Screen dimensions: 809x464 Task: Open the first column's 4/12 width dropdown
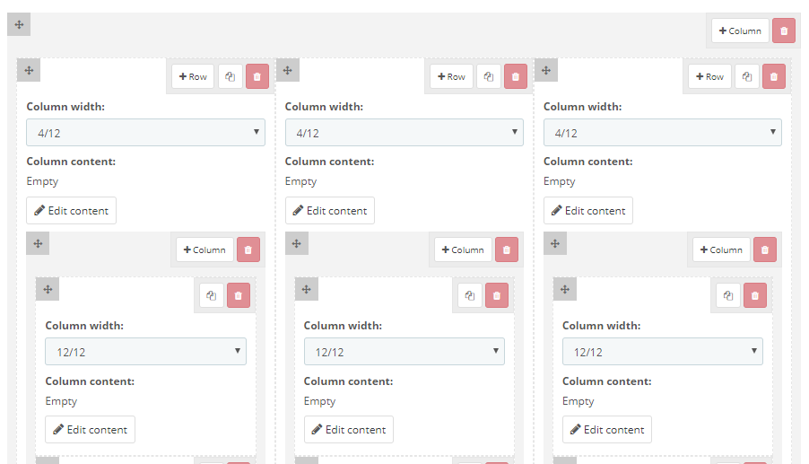coord(145,133)
